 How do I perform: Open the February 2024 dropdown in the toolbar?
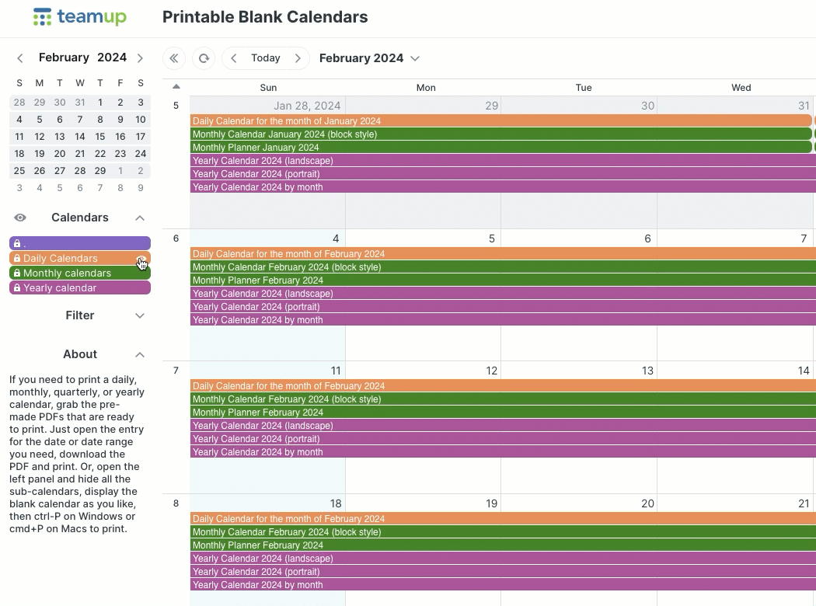[415, 58]
